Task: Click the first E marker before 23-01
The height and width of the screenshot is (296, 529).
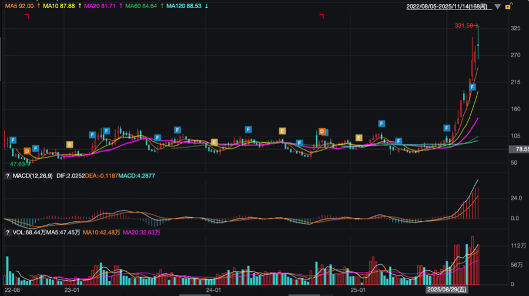Action: pos(69,144)
